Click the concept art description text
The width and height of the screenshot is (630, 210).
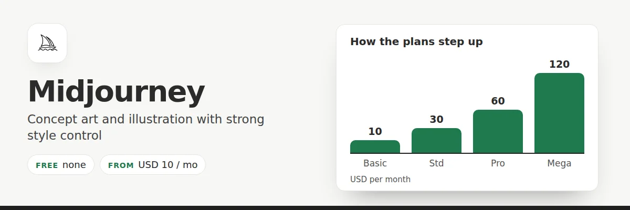coord(145,127)
